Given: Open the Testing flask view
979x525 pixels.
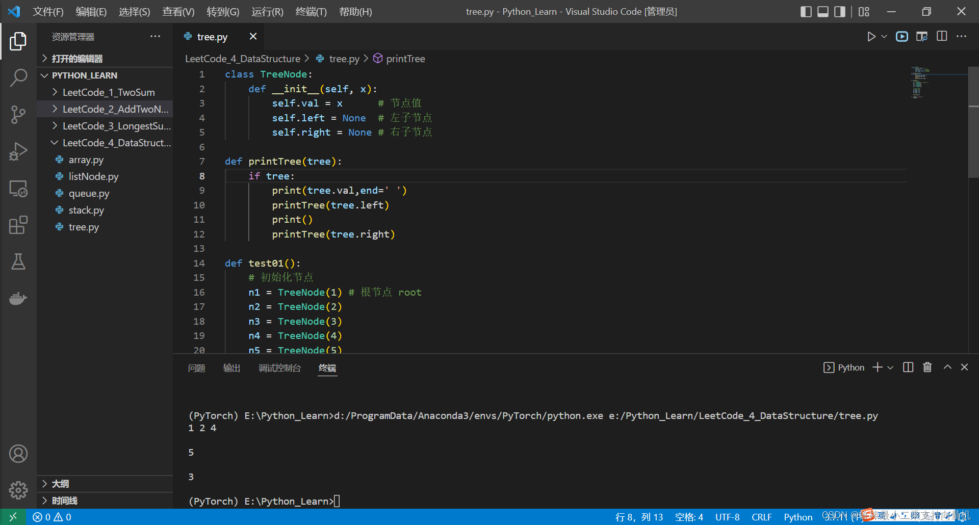Looking at the screenshot, I should tap(18, 261).
